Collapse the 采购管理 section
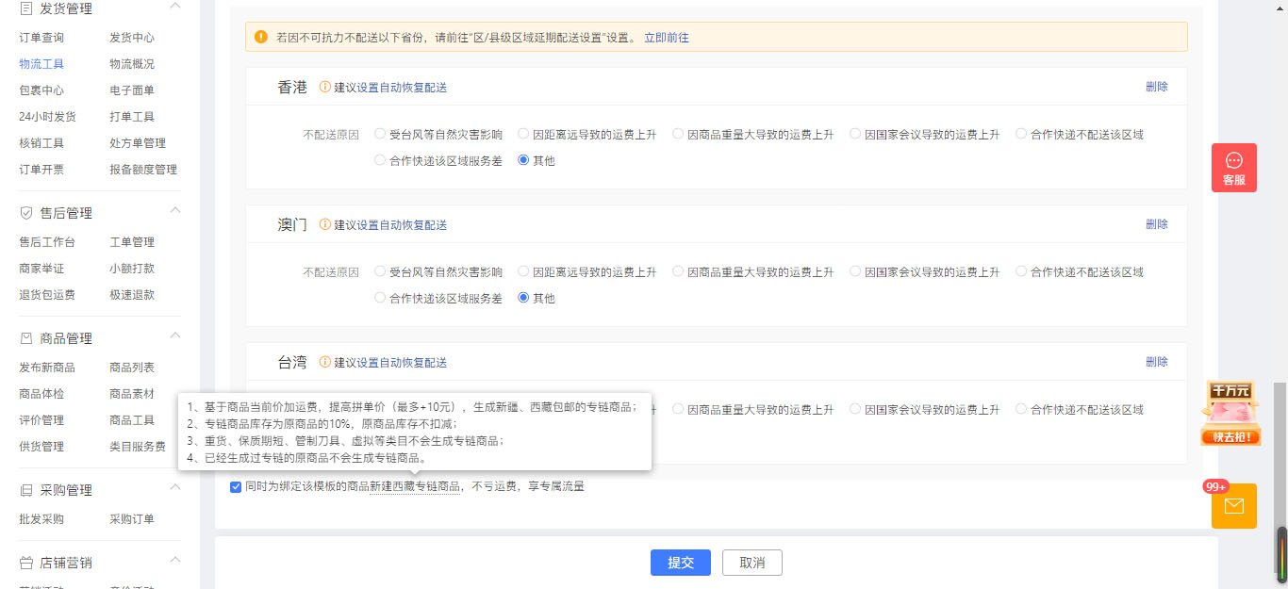 174,488
